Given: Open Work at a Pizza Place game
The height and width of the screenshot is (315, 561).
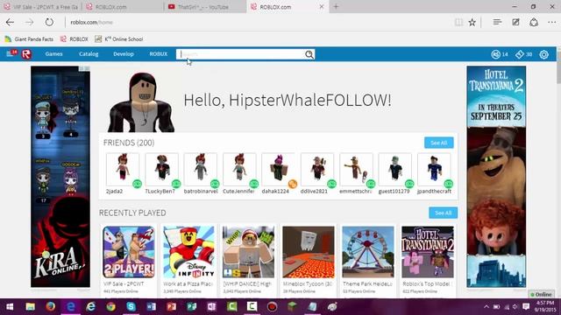Looking at the screenshot, I should point(188,252).
